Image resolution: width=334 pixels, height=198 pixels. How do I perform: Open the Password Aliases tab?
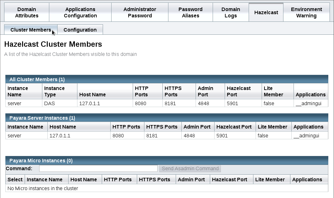[190, 12]
